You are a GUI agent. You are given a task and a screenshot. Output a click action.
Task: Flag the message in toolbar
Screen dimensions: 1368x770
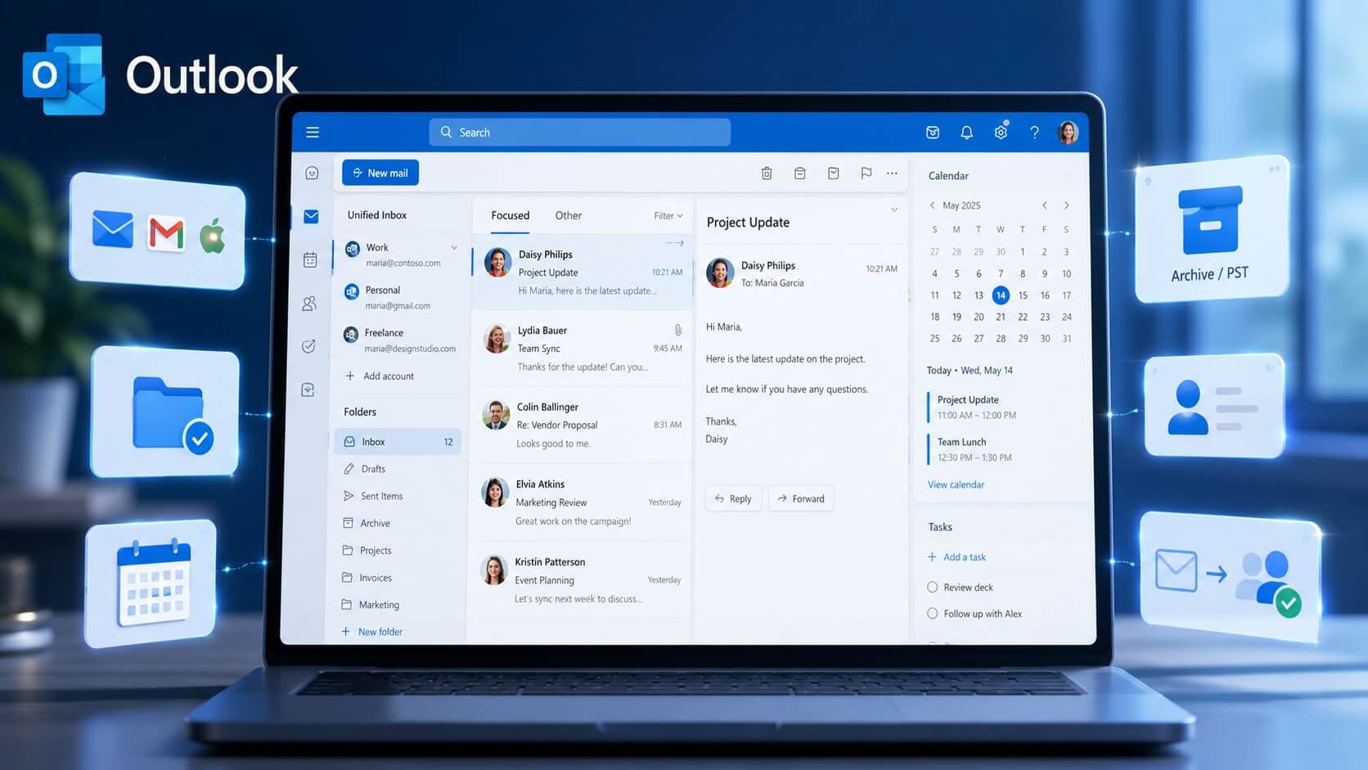tap(866, 173)
